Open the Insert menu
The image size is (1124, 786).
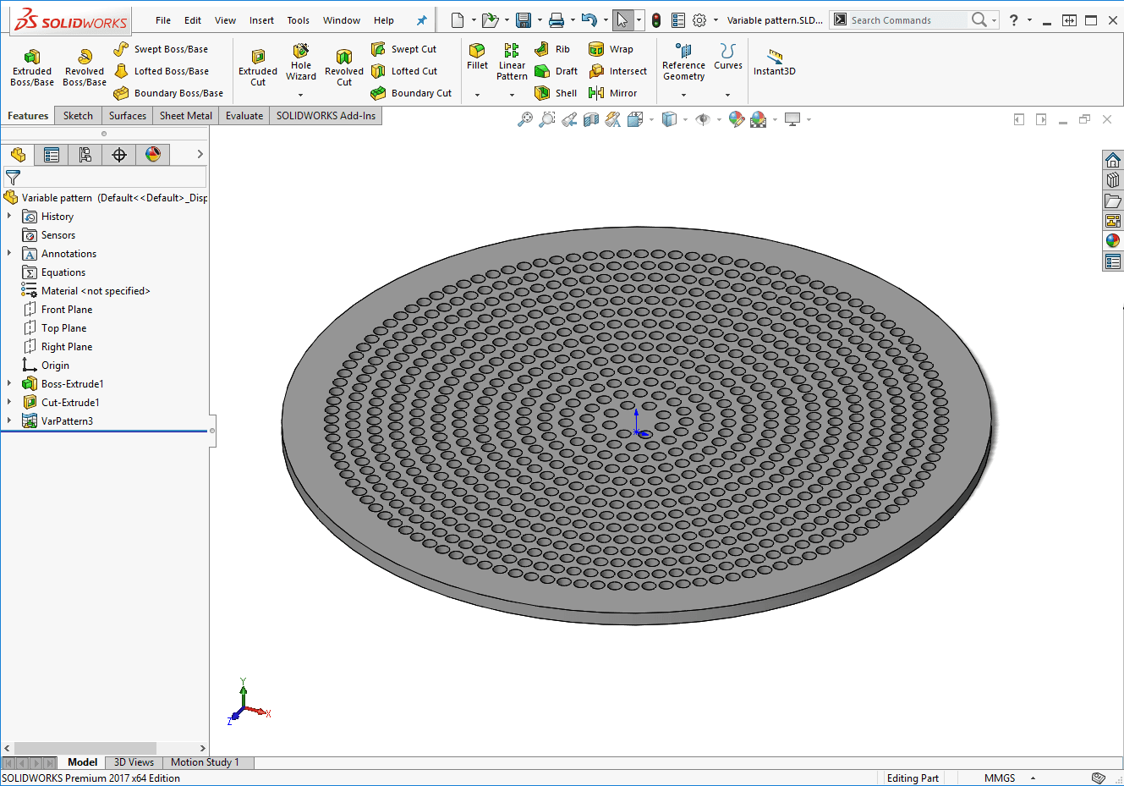tap(261, 20)
